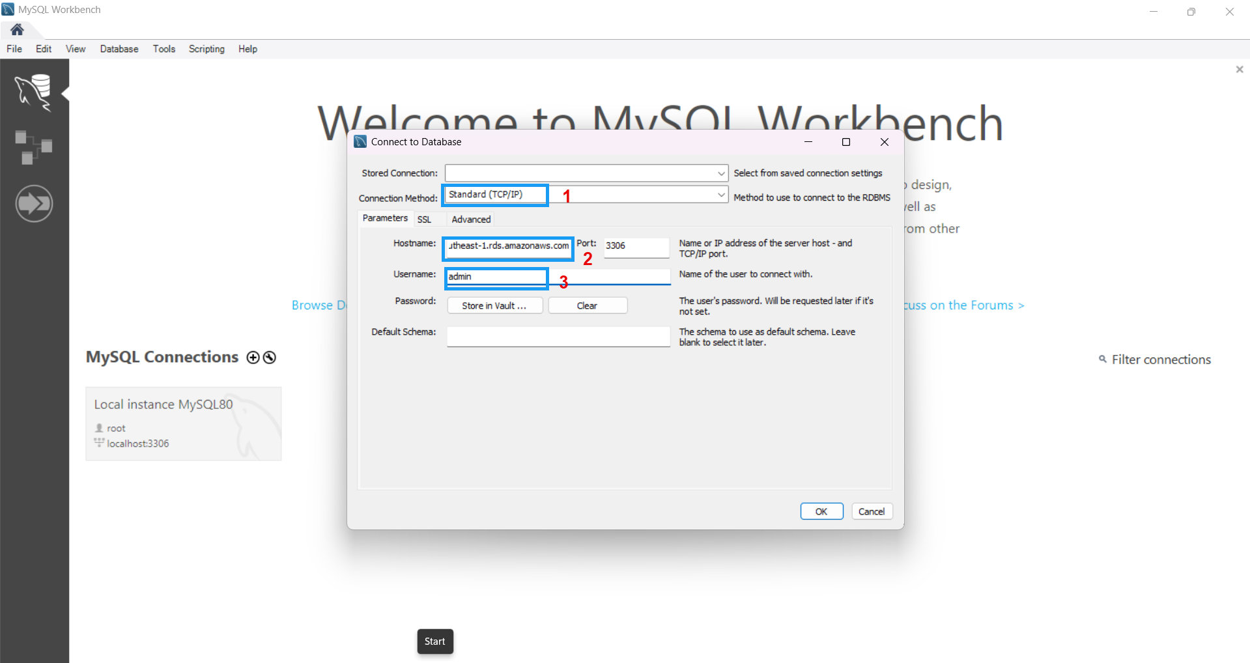Switch to the Parameters tab
Image resolution: width=1250 pixels, height=663 pixels.
click(x=385, y=218)
